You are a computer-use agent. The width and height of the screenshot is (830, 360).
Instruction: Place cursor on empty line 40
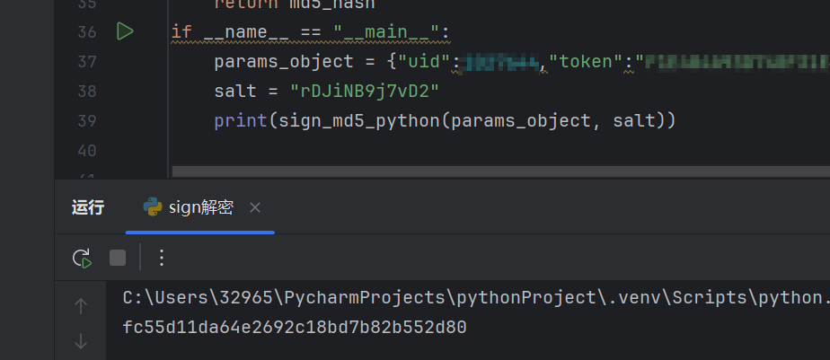click(x=359, y=150)
